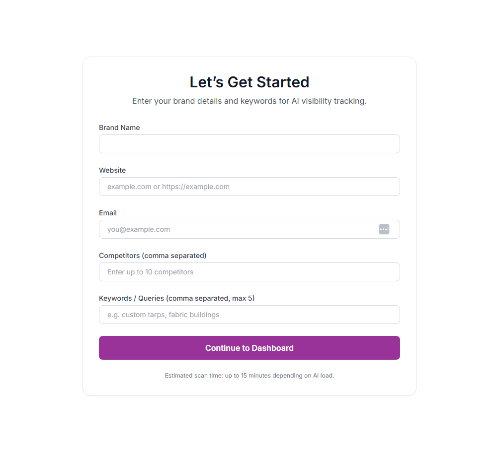Click the brand details subtitle text

249,101
